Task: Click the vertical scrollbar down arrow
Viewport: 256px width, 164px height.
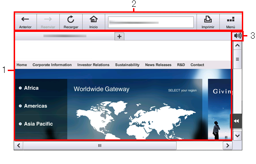Action: click(x=237, y=136)
